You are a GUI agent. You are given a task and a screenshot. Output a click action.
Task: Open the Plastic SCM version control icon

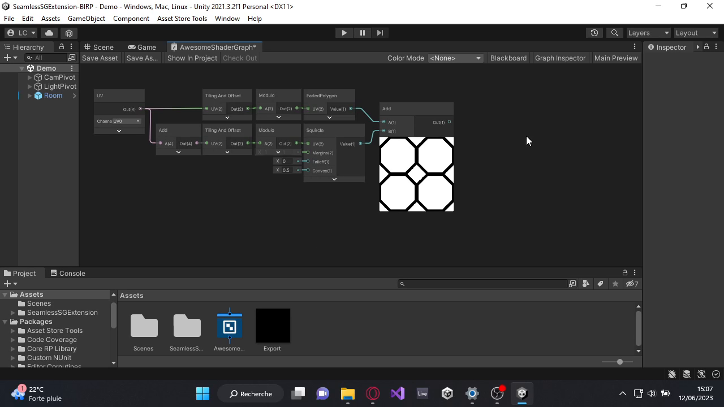69,33
